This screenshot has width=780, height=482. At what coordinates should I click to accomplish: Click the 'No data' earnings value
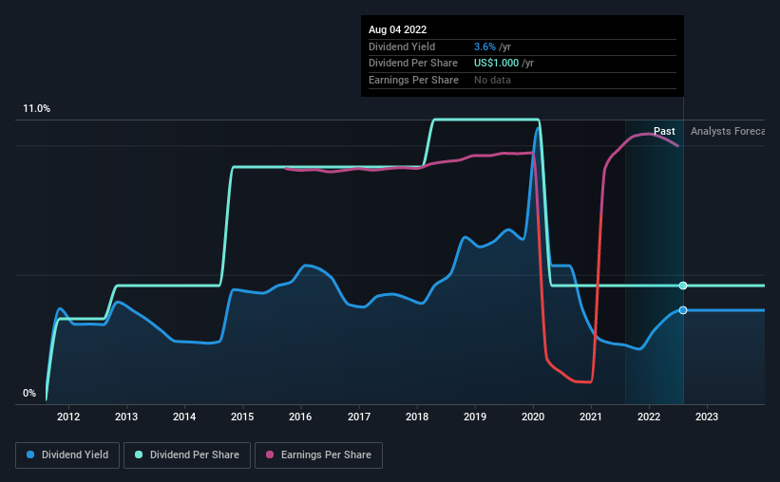coord(492,80)
